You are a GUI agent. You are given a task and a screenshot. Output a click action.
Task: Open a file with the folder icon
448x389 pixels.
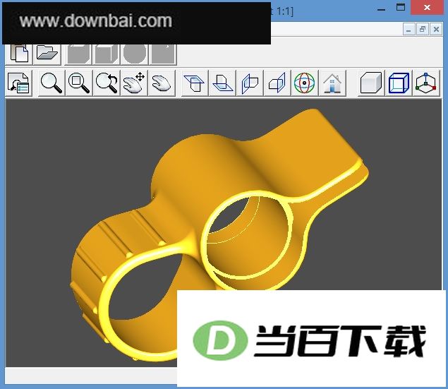(47, 54)
